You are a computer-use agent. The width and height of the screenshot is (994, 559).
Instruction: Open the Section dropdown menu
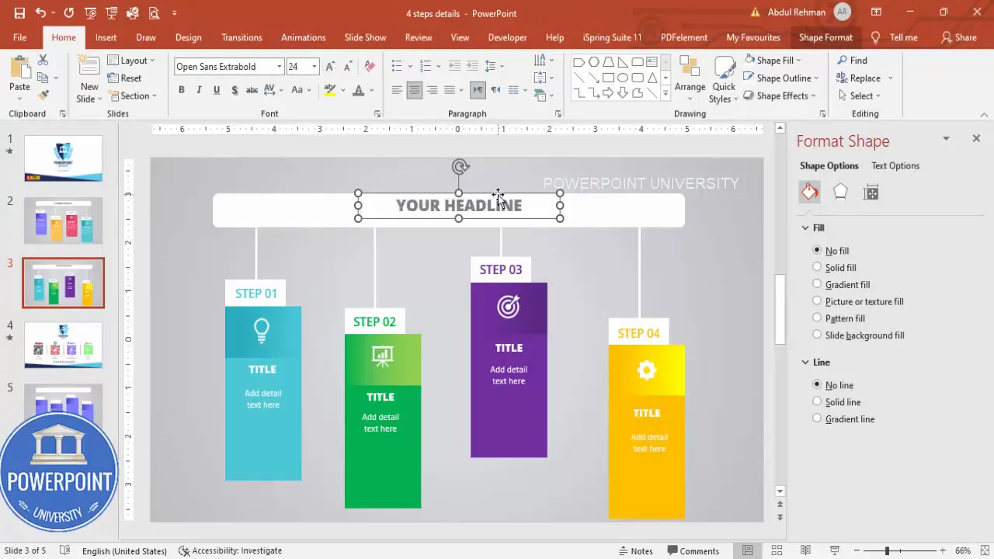tap(132, 95)
